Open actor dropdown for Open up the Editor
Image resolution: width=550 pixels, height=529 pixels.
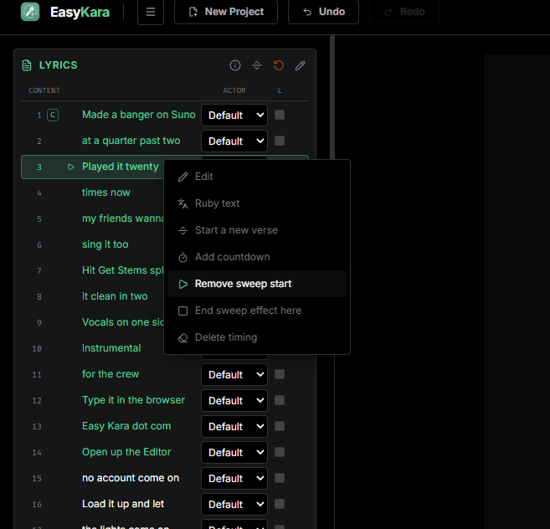tap(234, 453)
